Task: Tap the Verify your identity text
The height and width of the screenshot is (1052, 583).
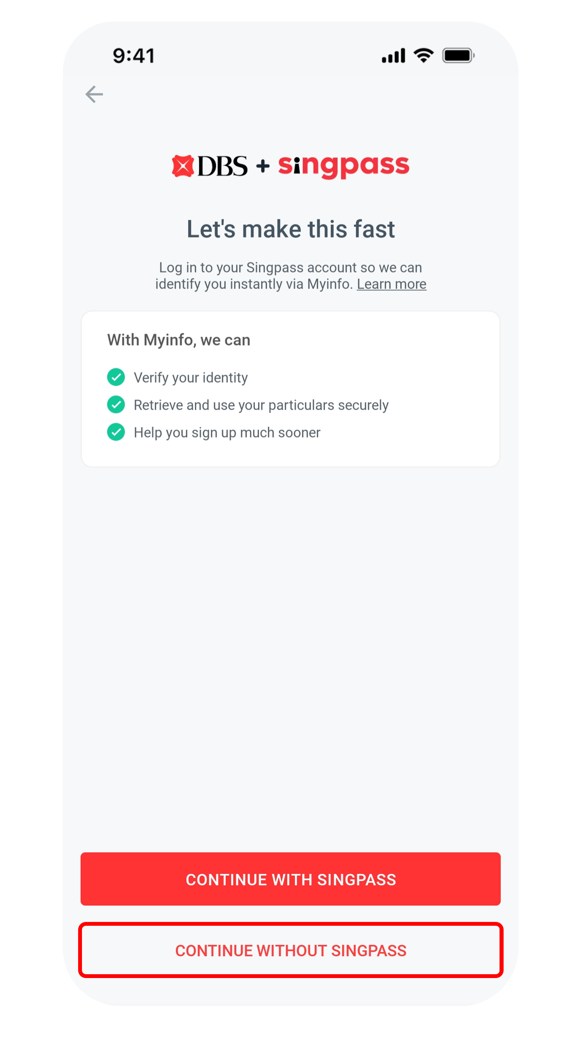Action: (191, 377)
